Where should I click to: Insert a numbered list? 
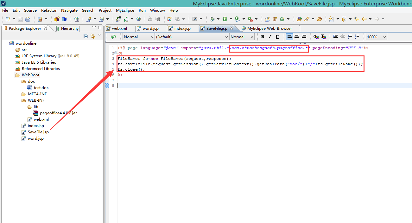(350, 37)
